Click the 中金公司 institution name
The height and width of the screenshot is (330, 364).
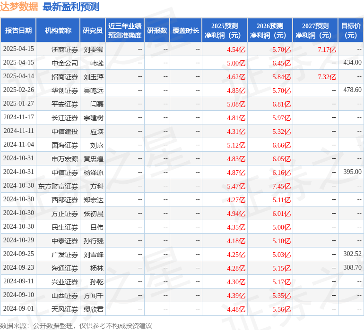(x=65, y=63)
